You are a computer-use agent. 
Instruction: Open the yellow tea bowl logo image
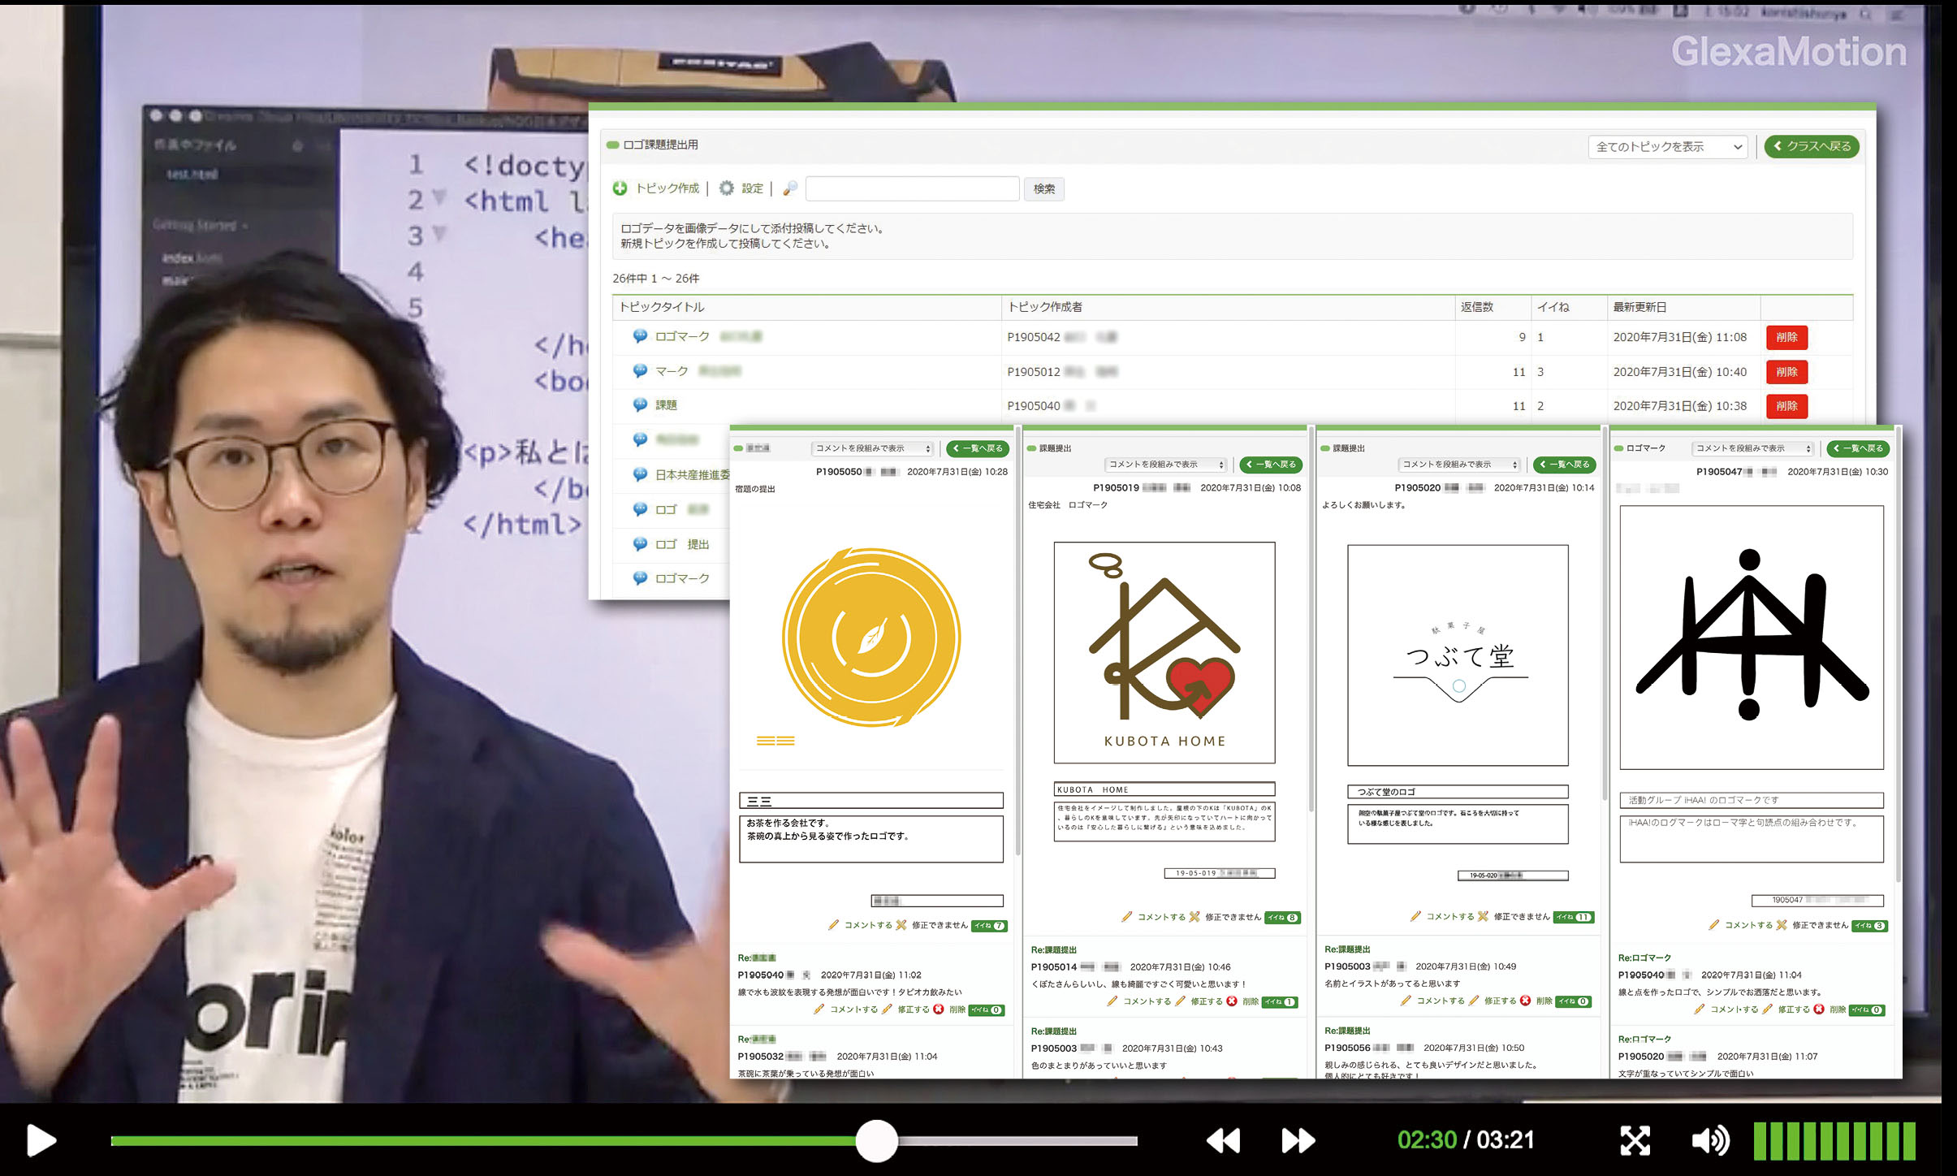[x=871, y=637]
